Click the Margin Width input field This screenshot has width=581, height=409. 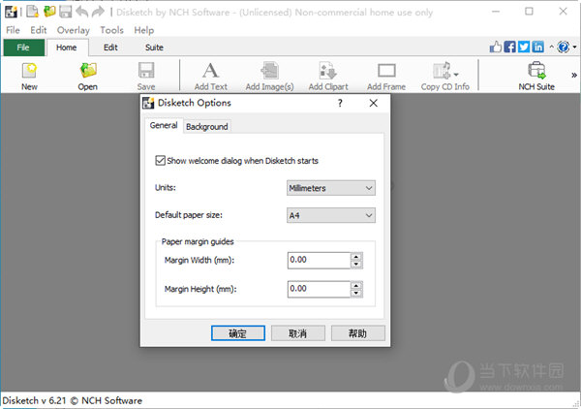[x=319, y=260]
